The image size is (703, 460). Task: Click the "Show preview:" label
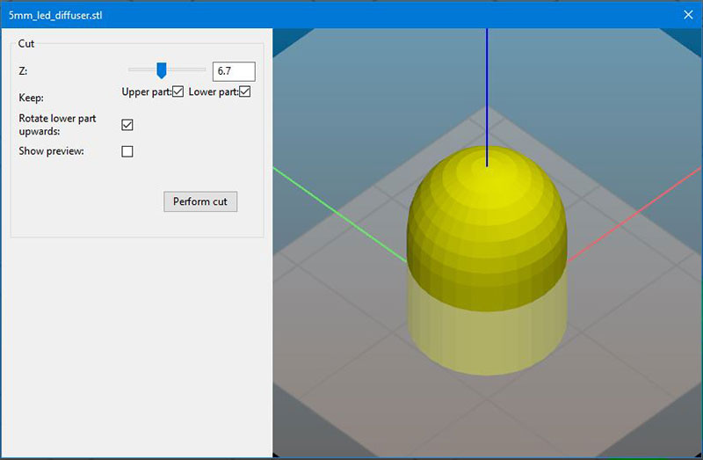tap(52, 151)
